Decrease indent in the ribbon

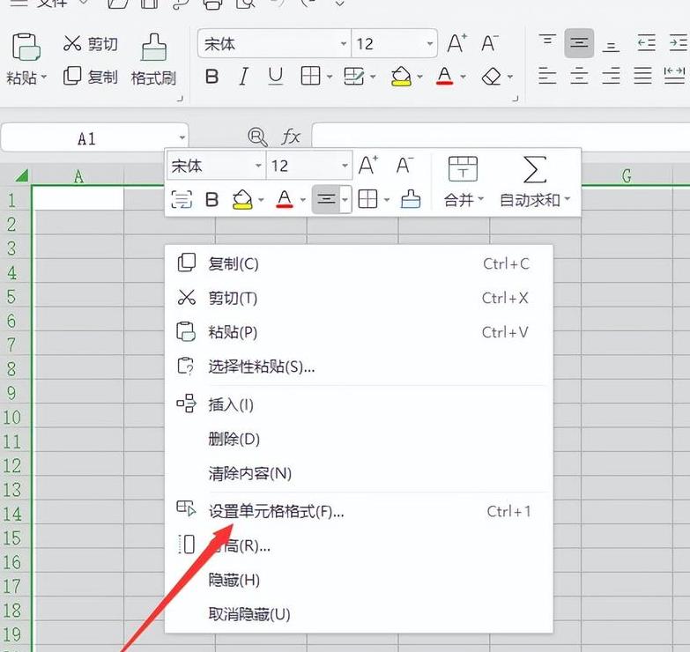tap(647, 42)
